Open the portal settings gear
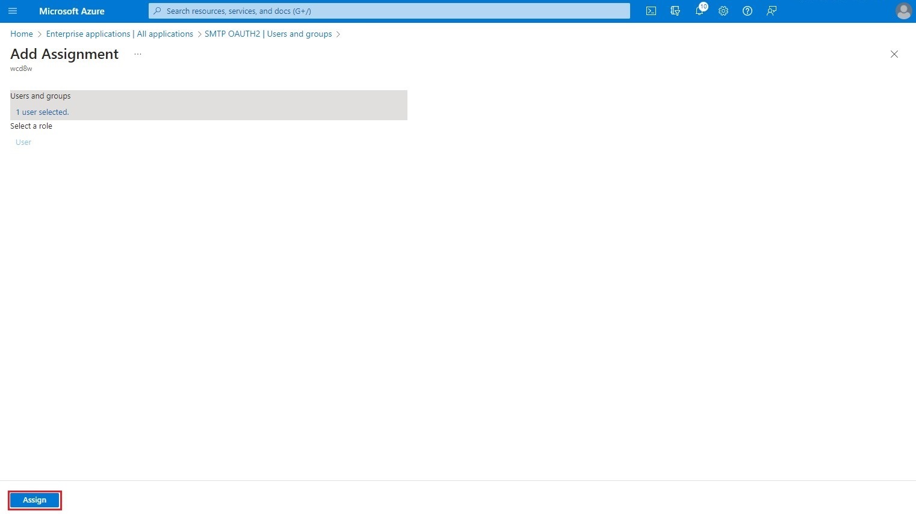 click(723, 11)
